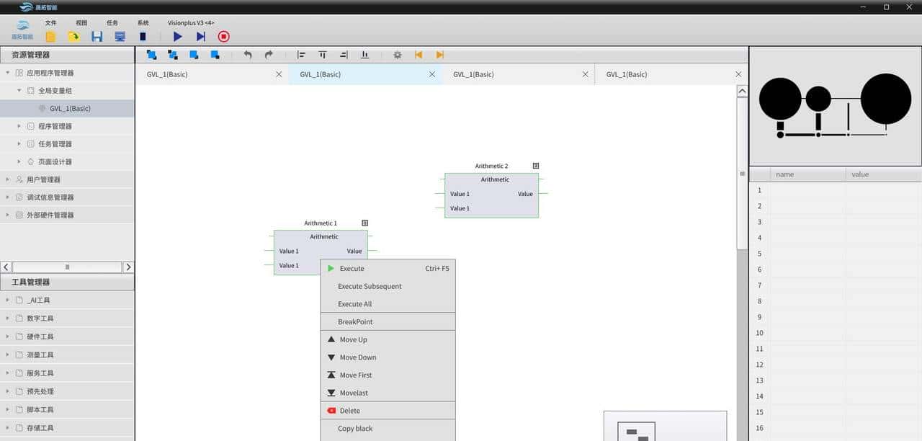
Task: Click the blue Run play button
Action: tap(177, 36)
